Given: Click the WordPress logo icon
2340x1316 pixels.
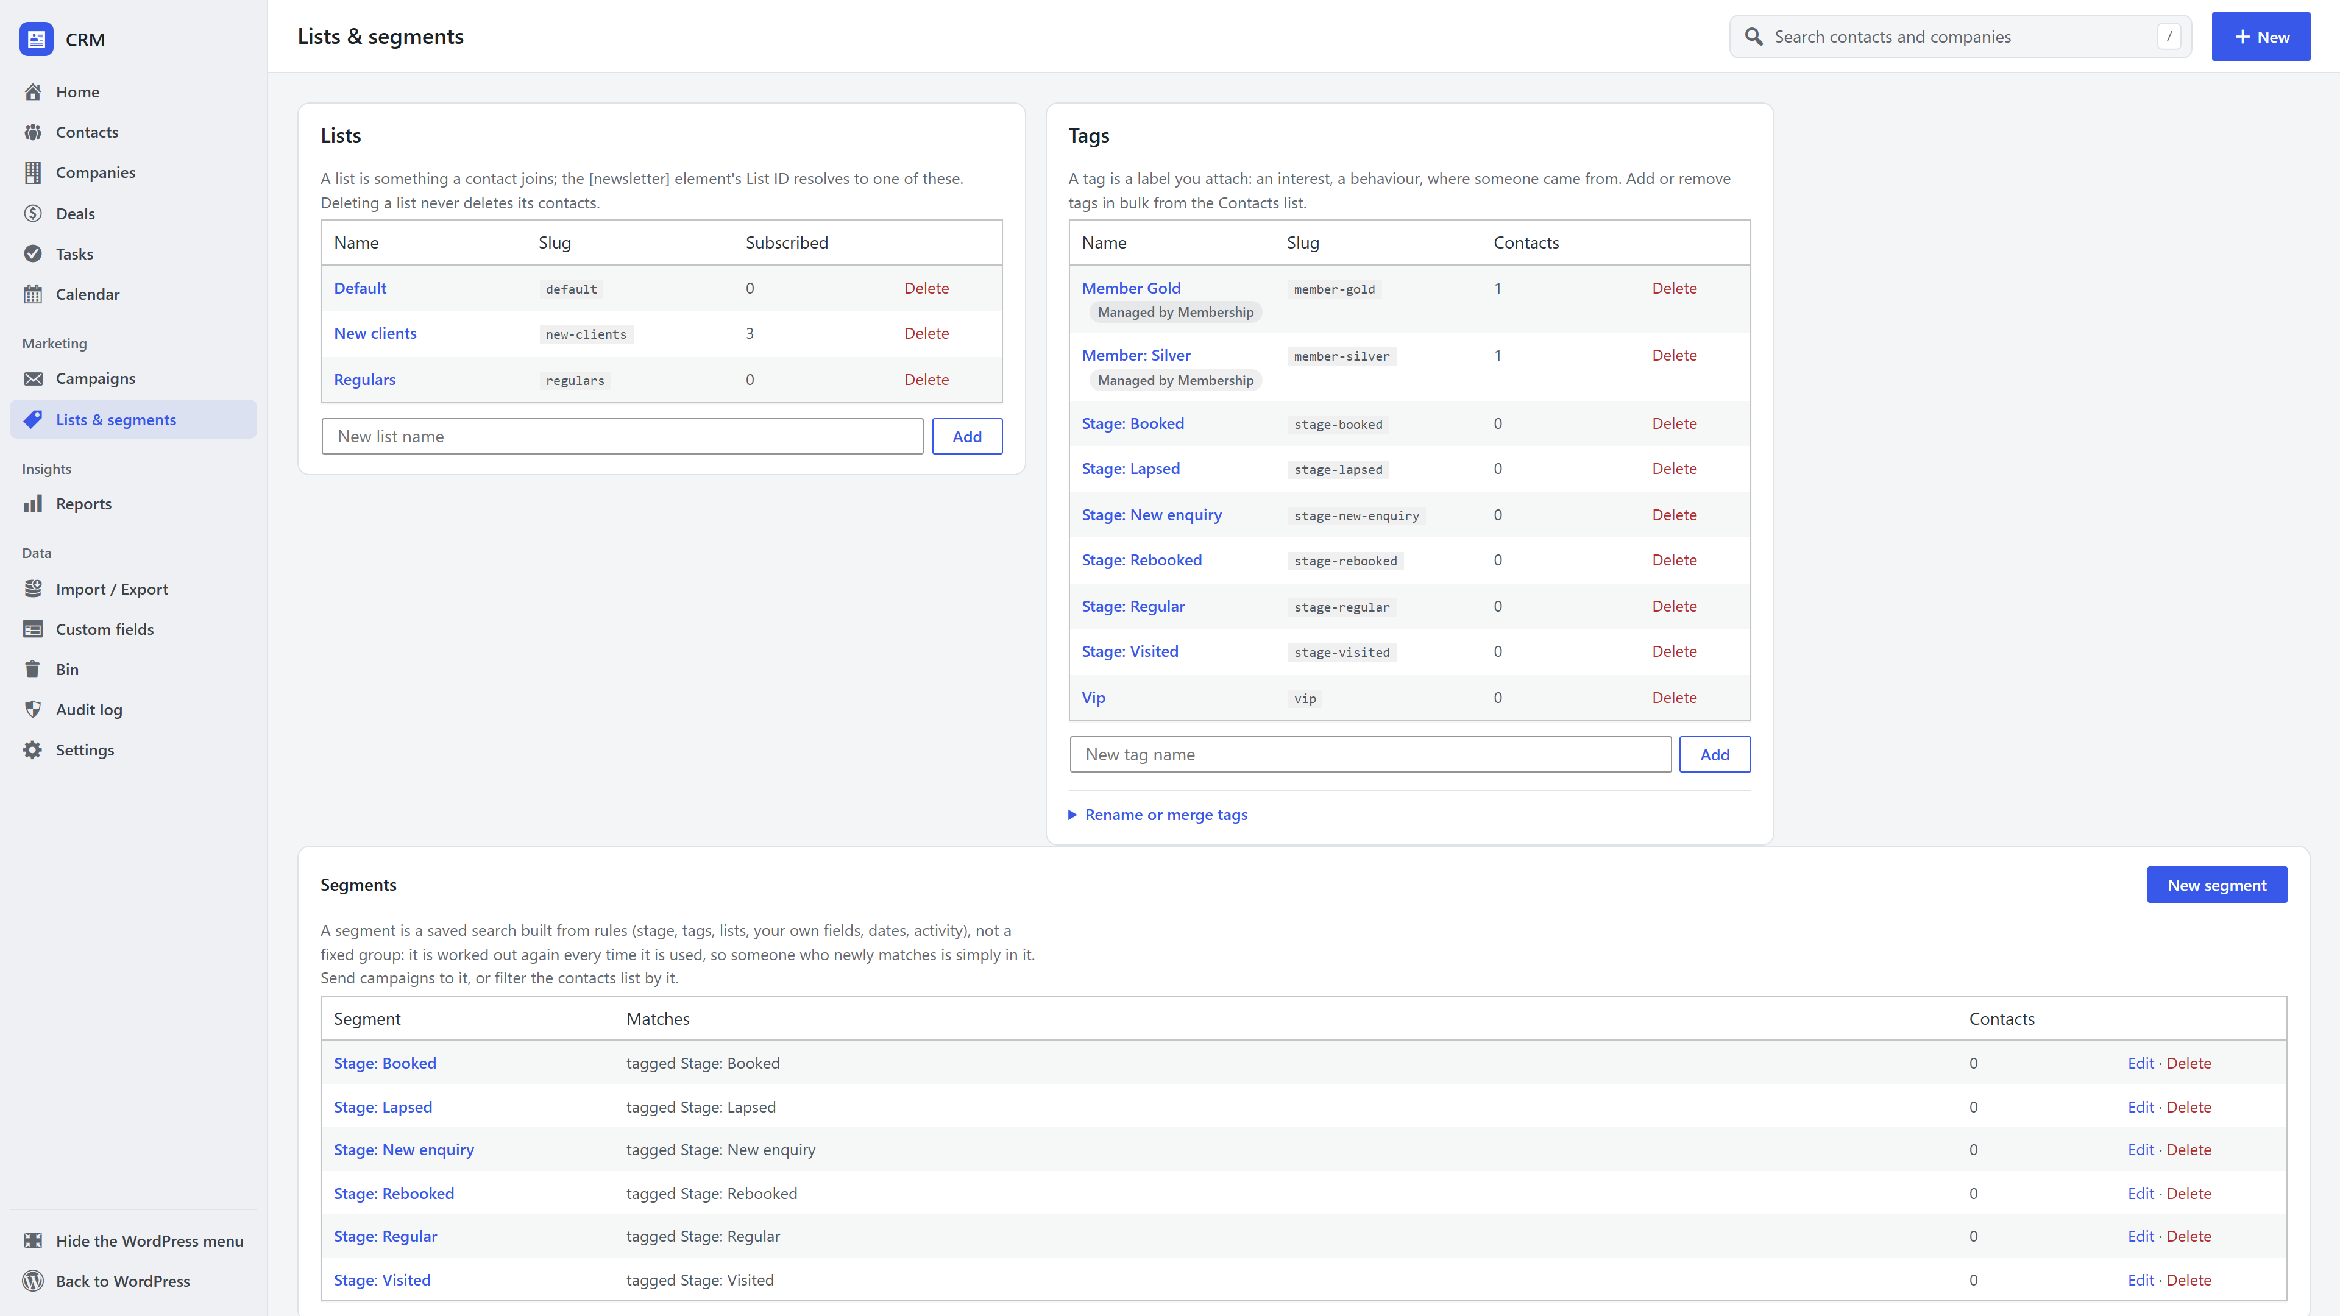Looking at the screenshot, I should coord(34,1281).
